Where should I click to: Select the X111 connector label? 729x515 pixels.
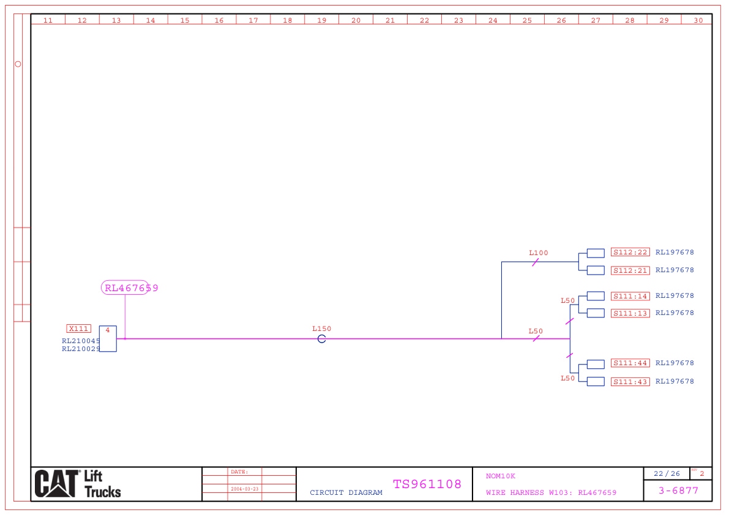coord(79,328)
